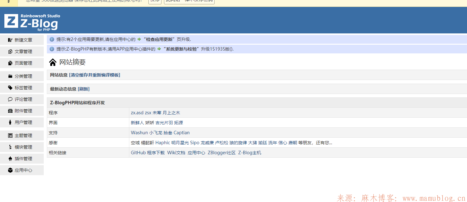The width and height of the screenshot is (467, 202).
Task: Select the 新建文章 pencil icon in sidebar
Action: tap(11, 40)
